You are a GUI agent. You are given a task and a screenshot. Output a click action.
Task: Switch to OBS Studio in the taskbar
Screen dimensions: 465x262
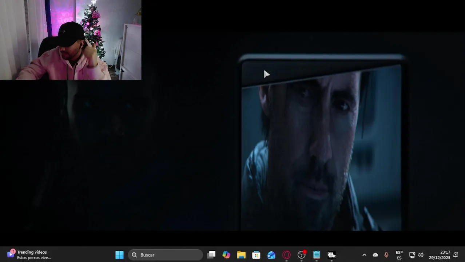302,255
